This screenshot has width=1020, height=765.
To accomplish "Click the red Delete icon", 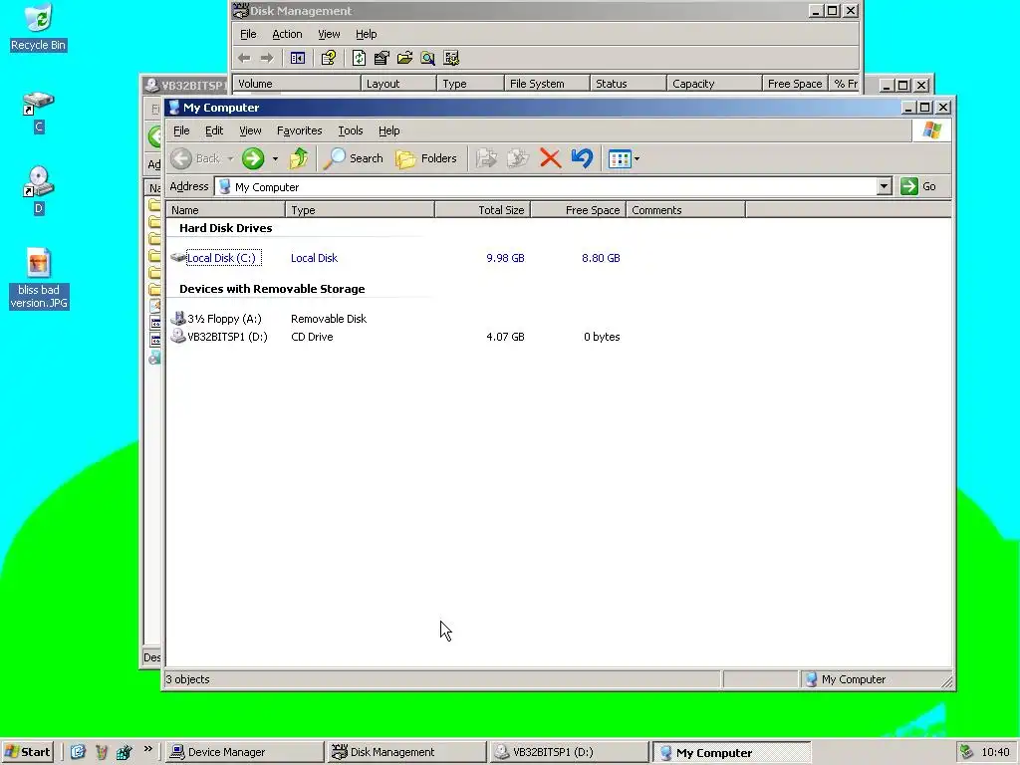I will [x=550, y=158].
